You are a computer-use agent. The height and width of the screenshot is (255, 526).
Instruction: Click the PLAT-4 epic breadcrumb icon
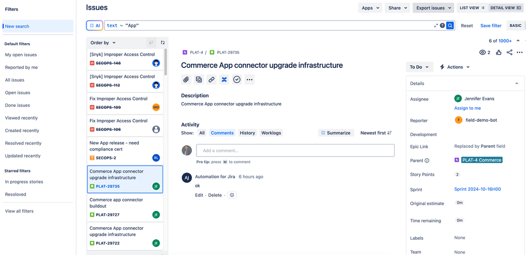[184, 52]
